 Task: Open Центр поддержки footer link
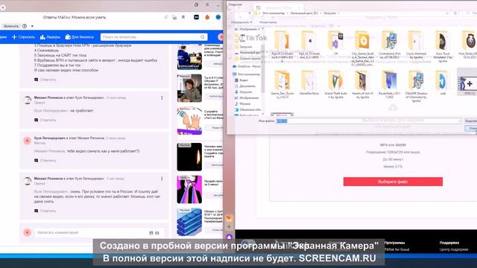[x=454, y=249]
